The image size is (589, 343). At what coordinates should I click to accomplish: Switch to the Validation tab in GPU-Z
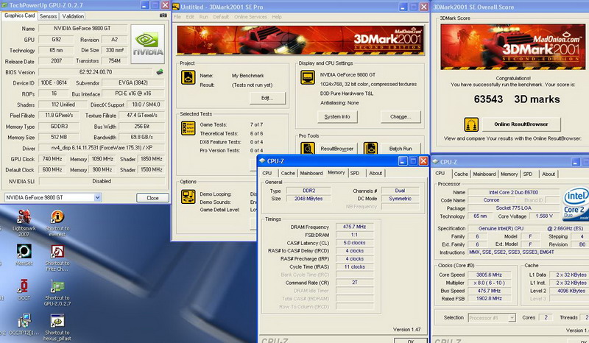[73, 16]
